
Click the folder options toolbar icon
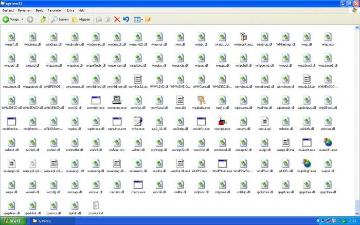[148, 20]
